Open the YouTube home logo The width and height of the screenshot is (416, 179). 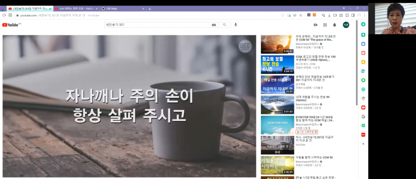coord(10,25)
